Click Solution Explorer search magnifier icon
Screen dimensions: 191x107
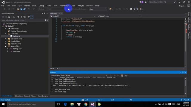[x=46, y=20]
